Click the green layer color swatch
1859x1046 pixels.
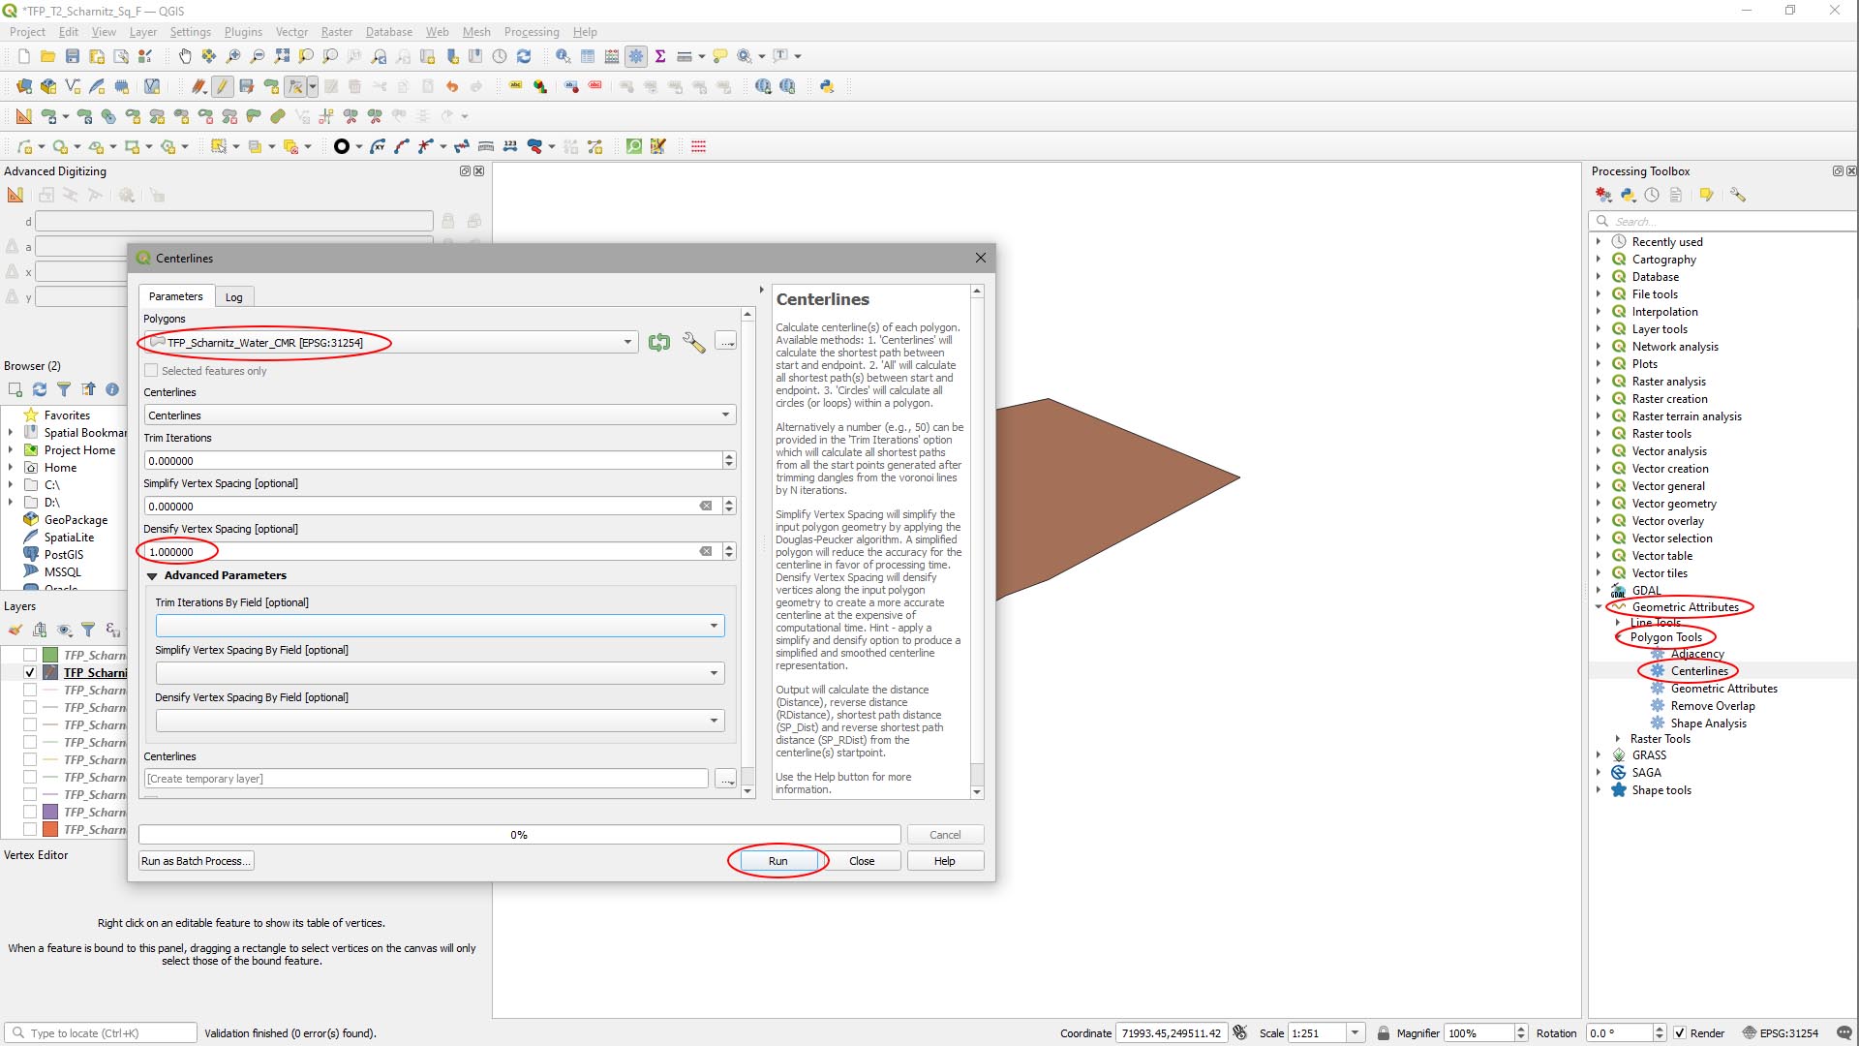pos(50,655)
